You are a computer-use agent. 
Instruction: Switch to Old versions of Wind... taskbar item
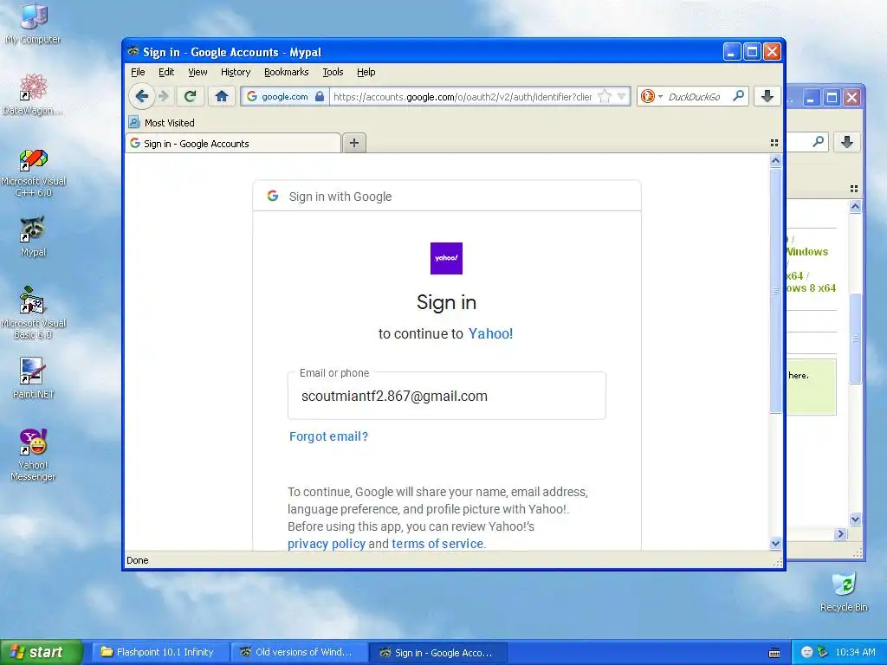coord(300,652)
